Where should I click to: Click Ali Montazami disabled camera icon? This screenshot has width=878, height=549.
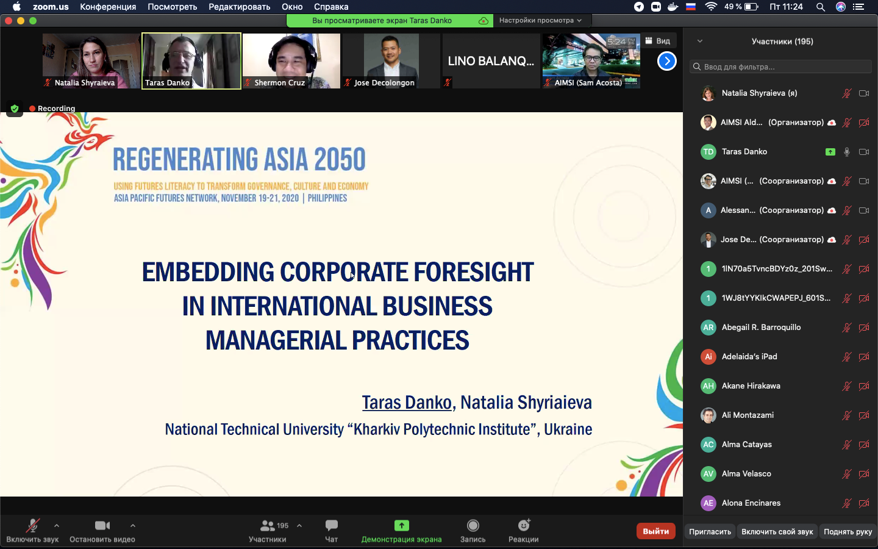[864, 415]
